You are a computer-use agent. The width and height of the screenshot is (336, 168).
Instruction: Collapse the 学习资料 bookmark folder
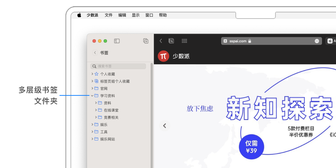pyautogui.click(x=92, y=96)
